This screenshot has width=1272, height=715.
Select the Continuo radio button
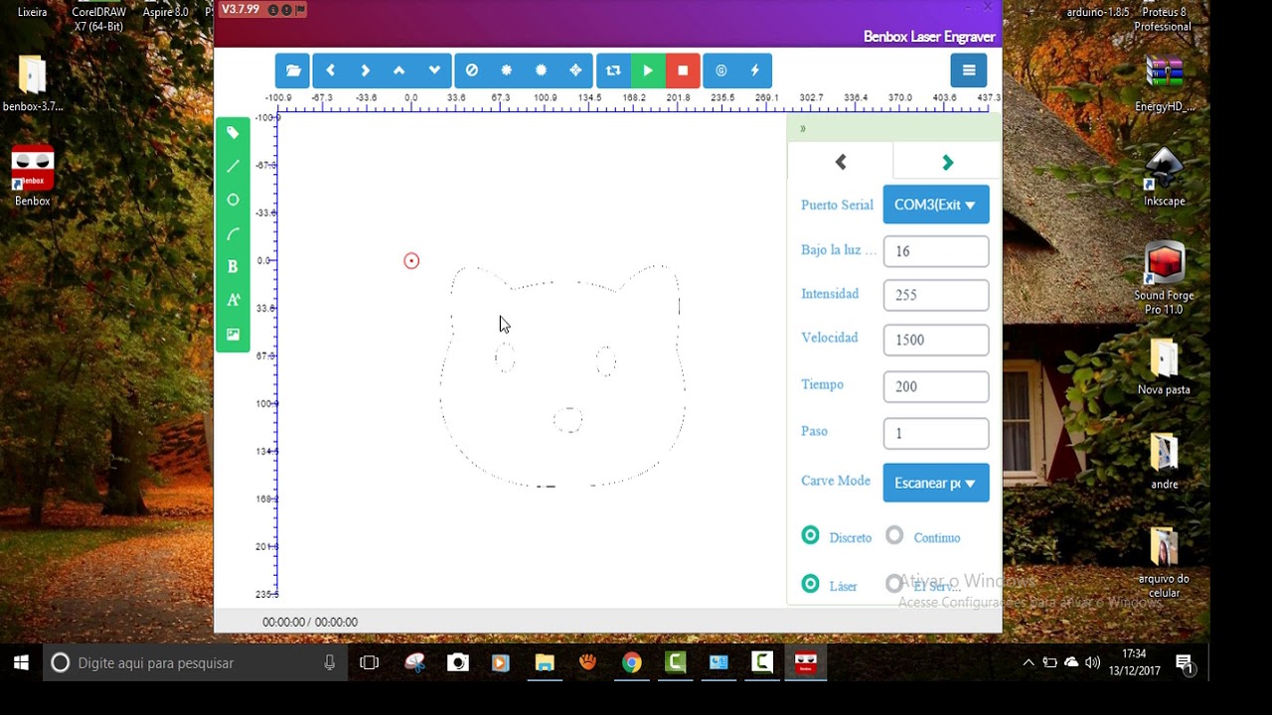pyautogui.click(x=894, y=535)
